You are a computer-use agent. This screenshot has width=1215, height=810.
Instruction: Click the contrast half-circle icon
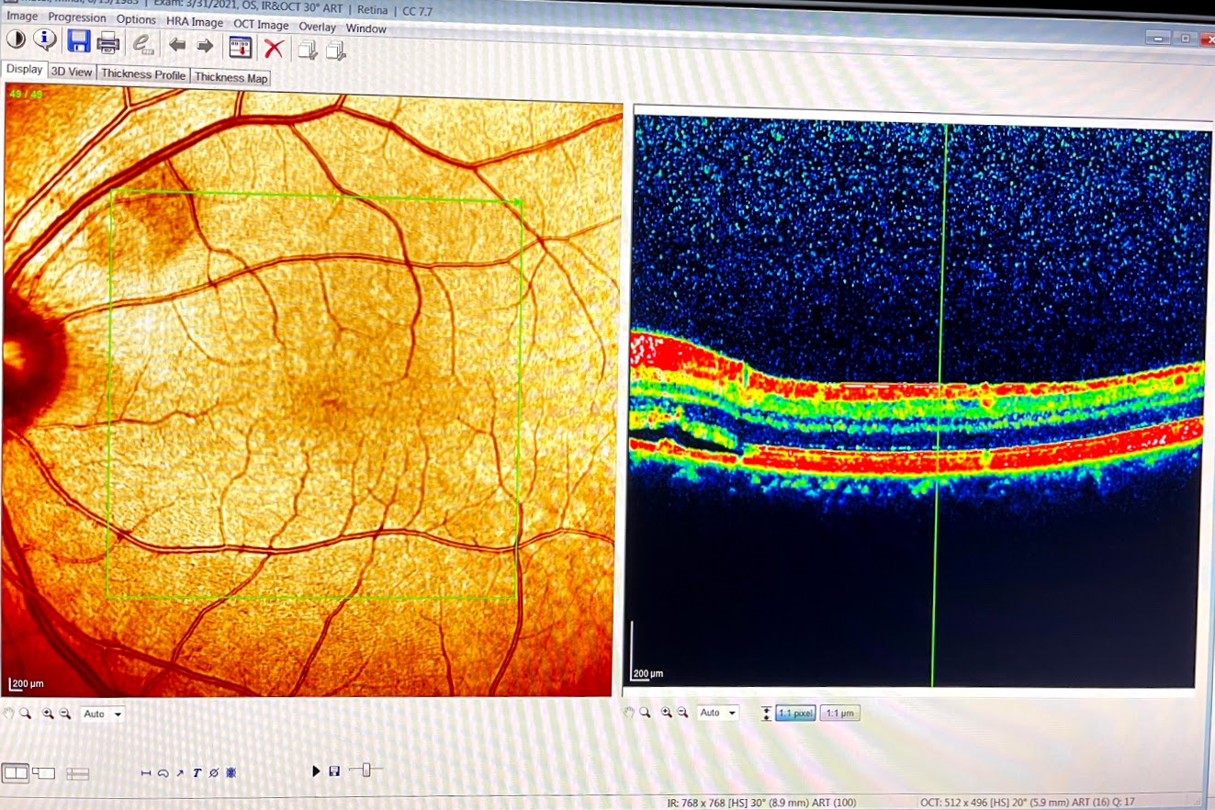[x=16, y=39]
